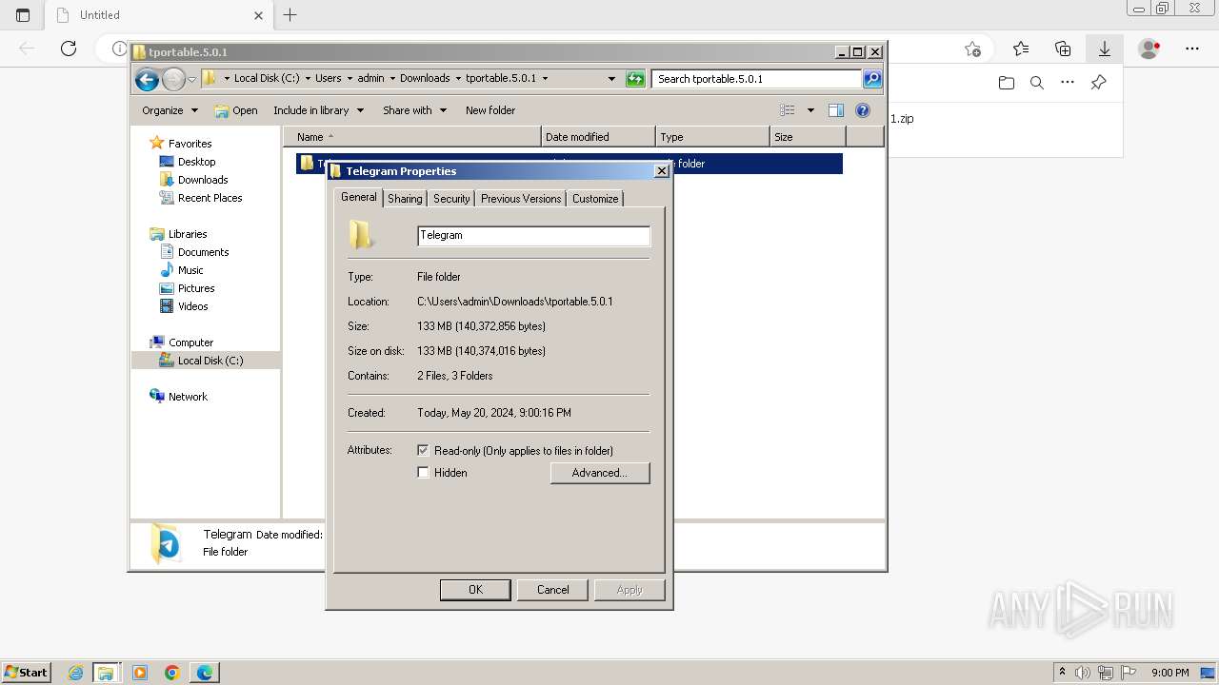Open Downloads in Favorites

203,180
